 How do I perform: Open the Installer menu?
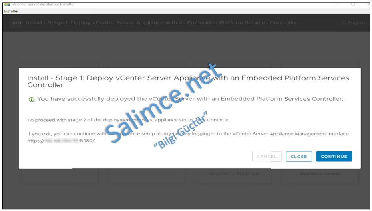[x=11, y=11]
